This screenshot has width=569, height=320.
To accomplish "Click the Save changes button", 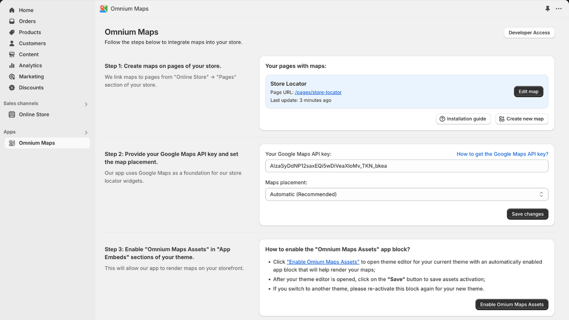I will coord(528,214).
